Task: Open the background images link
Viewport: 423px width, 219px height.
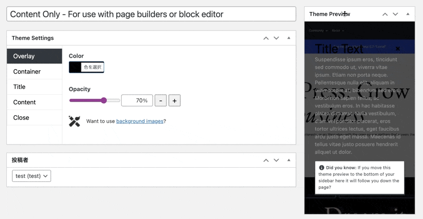Action: pos(140,121)
